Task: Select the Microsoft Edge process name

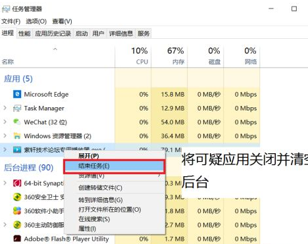Action: pos(46,95)
